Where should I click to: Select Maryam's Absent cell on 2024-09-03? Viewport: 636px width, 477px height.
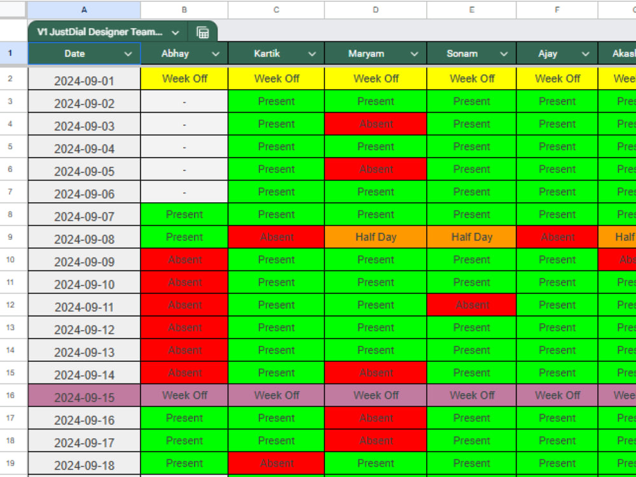[376, 124]
